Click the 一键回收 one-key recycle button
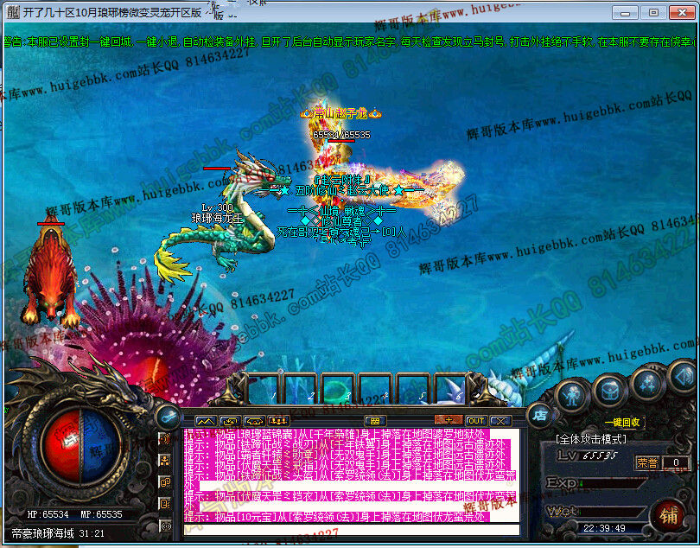The image size is (700, 548). point(622,423)
